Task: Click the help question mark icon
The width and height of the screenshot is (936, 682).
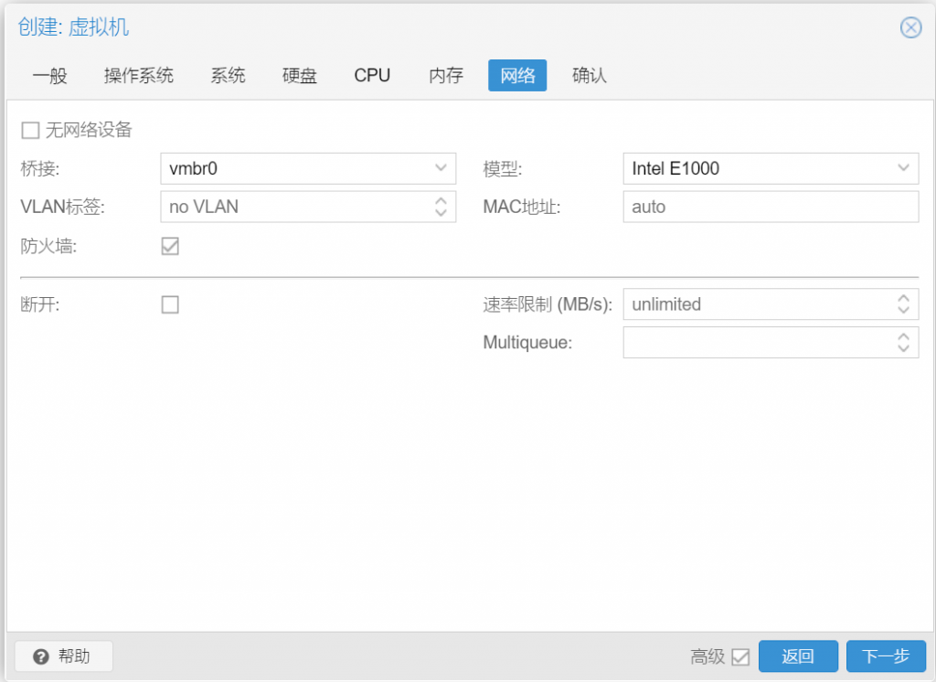Action: pos(43,655)
